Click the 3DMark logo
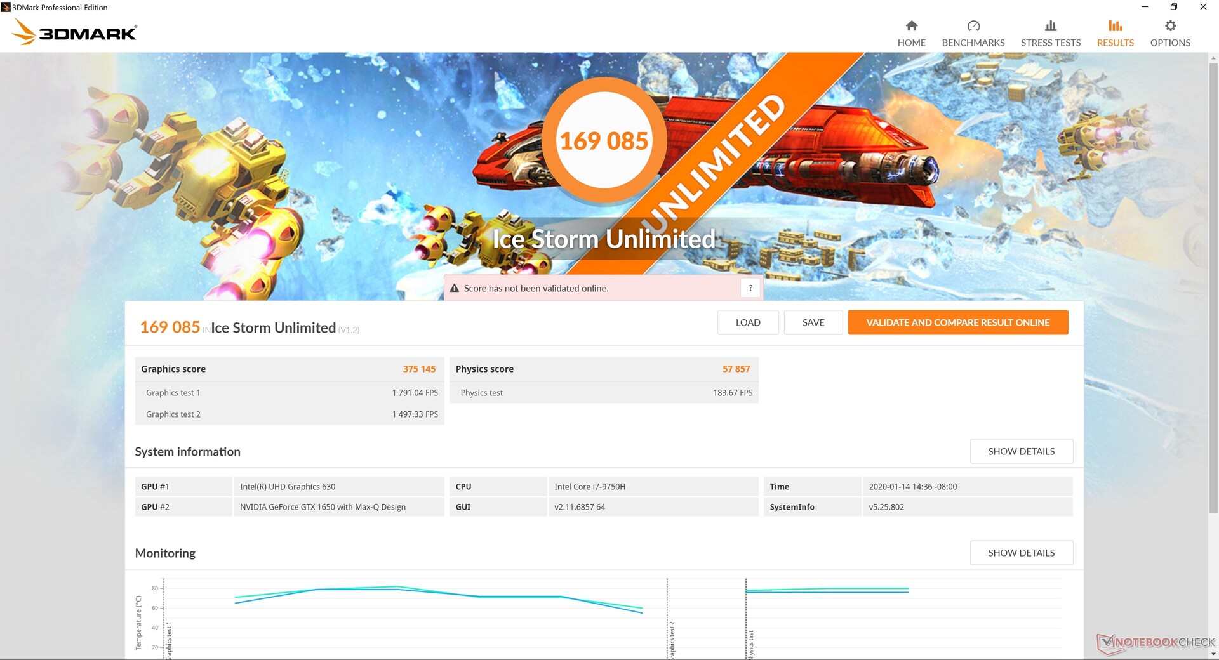 pos(75,32)
